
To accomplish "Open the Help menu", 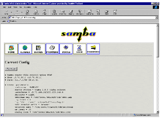I will coord(35,7).
